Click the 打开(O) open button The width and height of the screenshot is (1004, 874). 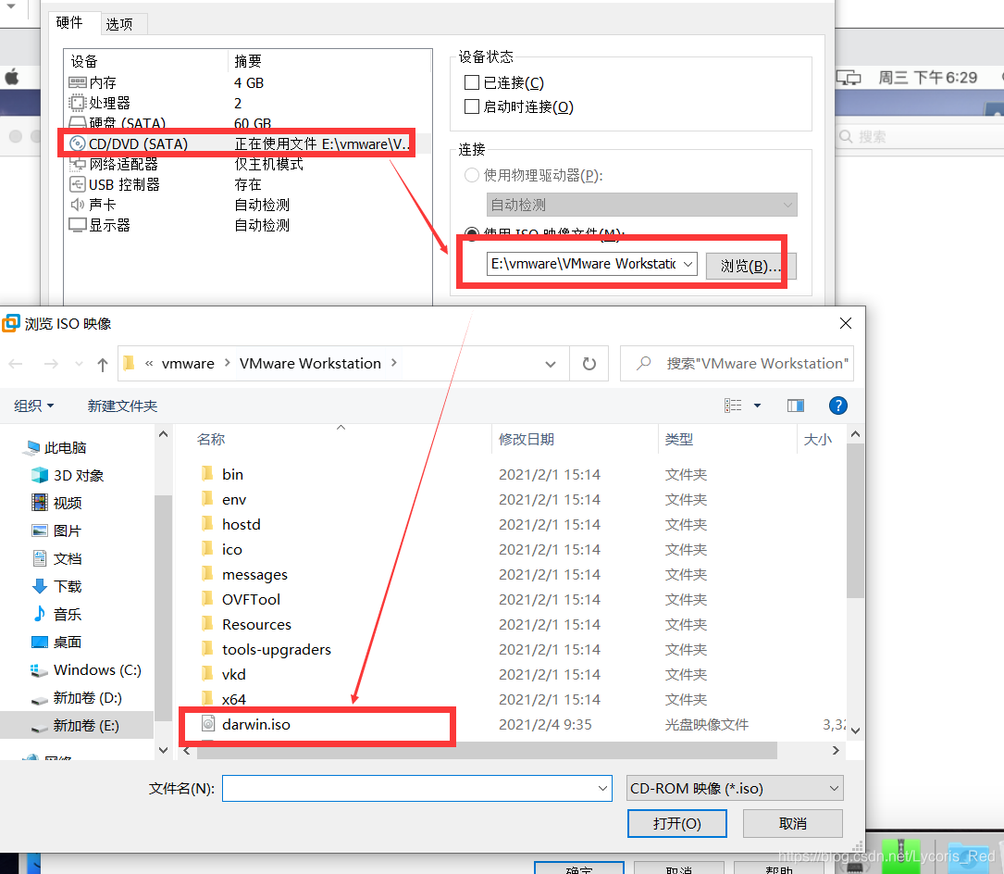coord(676,823)
